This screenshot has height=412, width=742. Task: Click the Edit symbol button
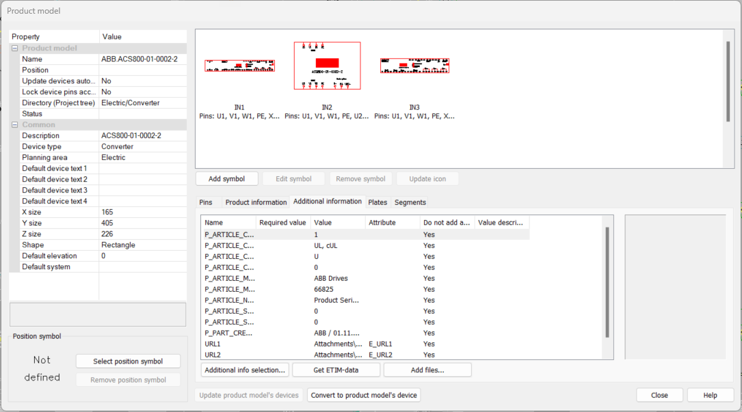click(293, 179)
